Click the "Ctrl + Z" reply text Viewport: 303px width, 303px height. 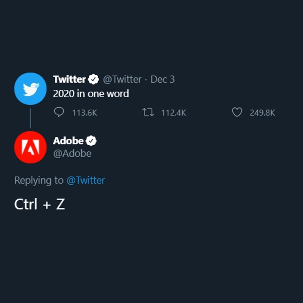pyautogui.click(x=39, y=205)
